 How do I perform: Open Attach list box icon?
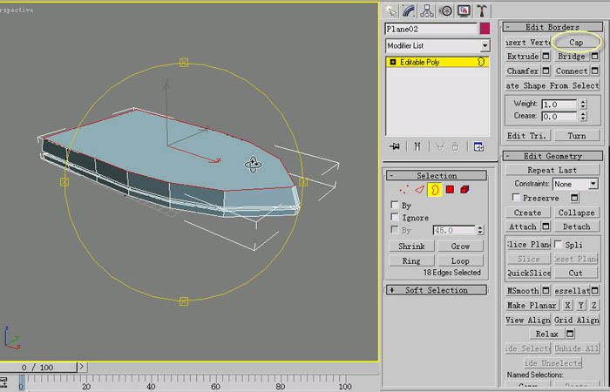[x=546, y=226]
